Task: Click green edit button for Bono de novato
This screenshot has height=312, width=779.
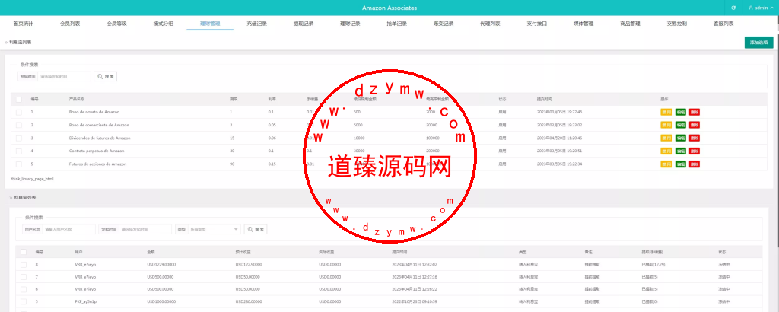Action: click(681, 113)
